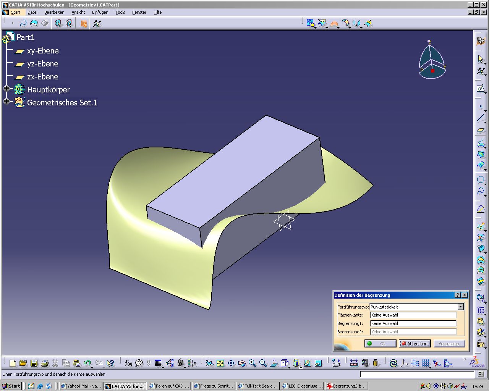Screen dimensions: 489x391
Task: Open the Fortführungstyp dropdown arrow
Action: pyautogui.click(x=461, y=307)
